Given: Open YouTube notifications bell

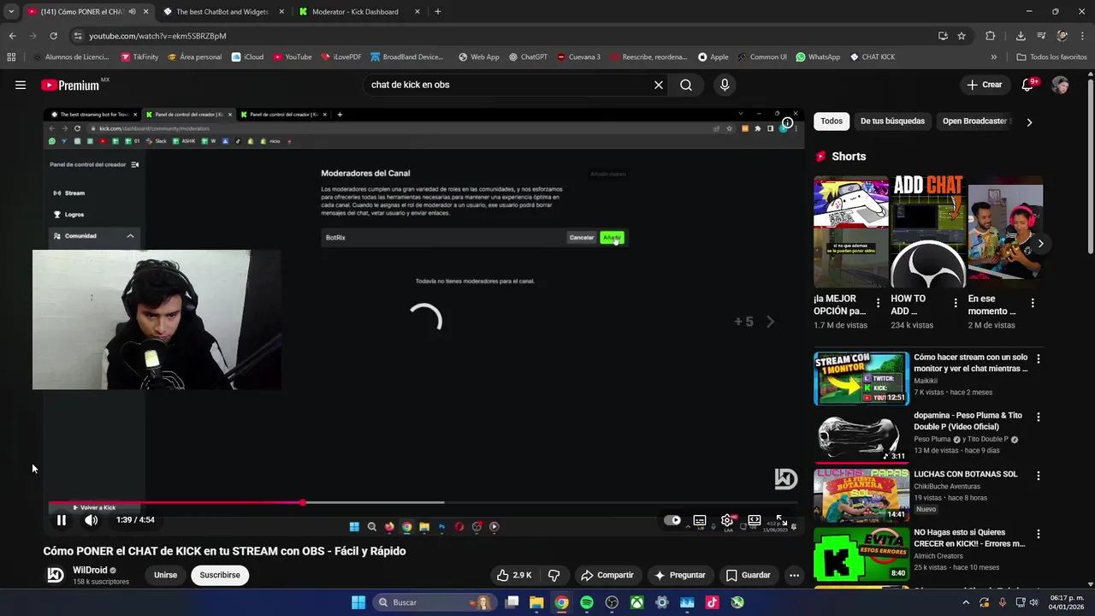Looking at the screenshot, I should click(x=1028, y=85).
